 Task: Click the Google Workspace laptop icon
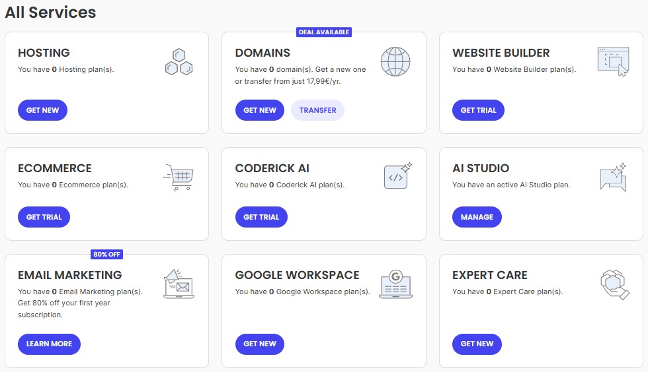(395, 284)
